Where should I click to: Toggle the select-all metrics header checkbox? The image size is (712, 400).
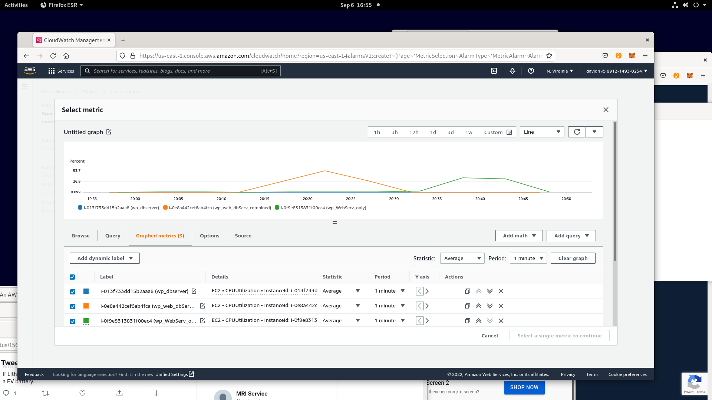click(x=72, y=277)
